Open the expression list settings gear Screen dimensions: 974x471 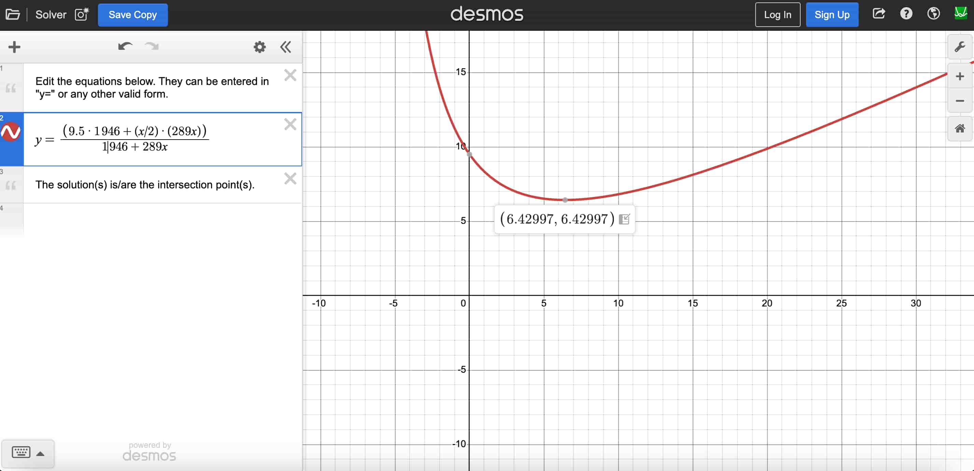pyautogui.click(x=259, y=47)
